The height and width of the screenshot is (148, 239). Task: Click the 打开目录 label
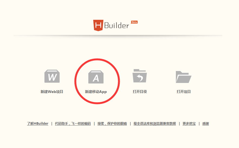coord(140,92)
